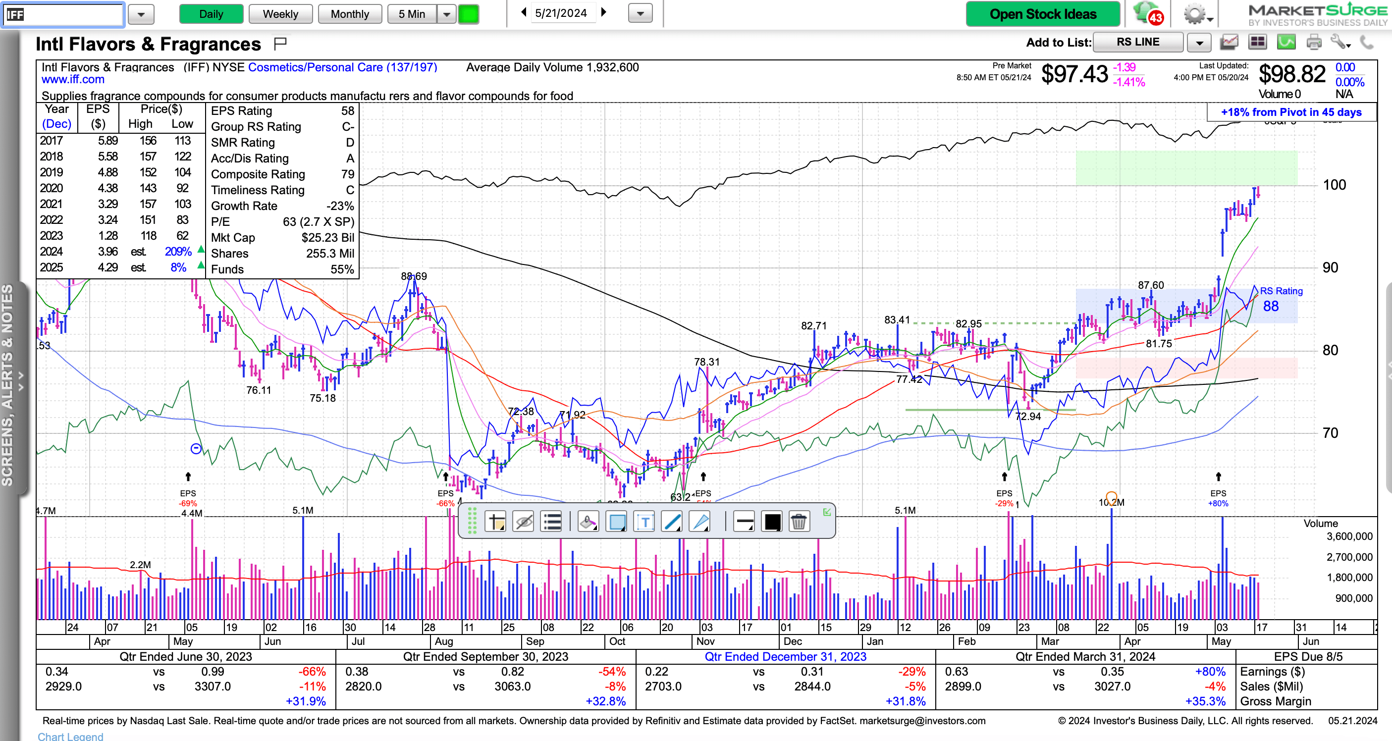Open the 5 Min interval dropdown arrow

[446, 14]
